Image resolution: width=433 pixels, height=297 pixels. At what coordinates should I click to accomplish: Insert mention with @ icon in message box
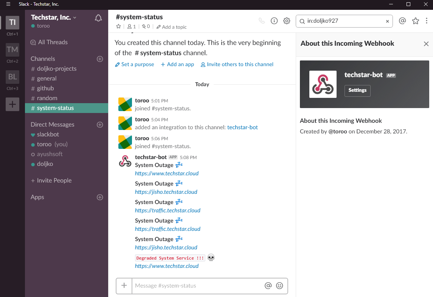268,286
